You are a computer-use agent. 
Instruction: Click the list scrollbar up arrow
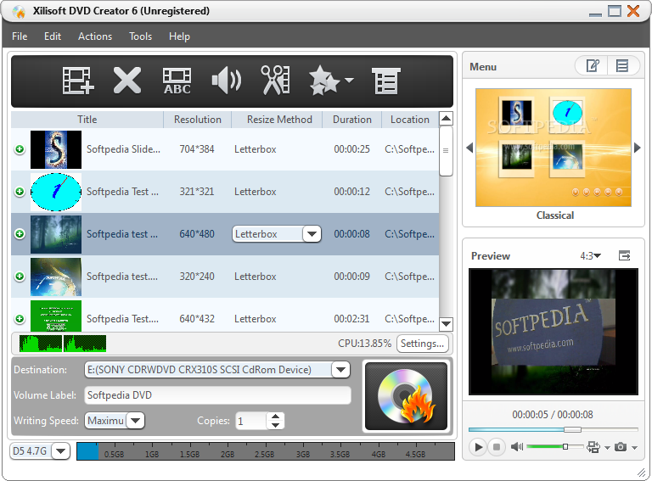click(x=446, y=119)
